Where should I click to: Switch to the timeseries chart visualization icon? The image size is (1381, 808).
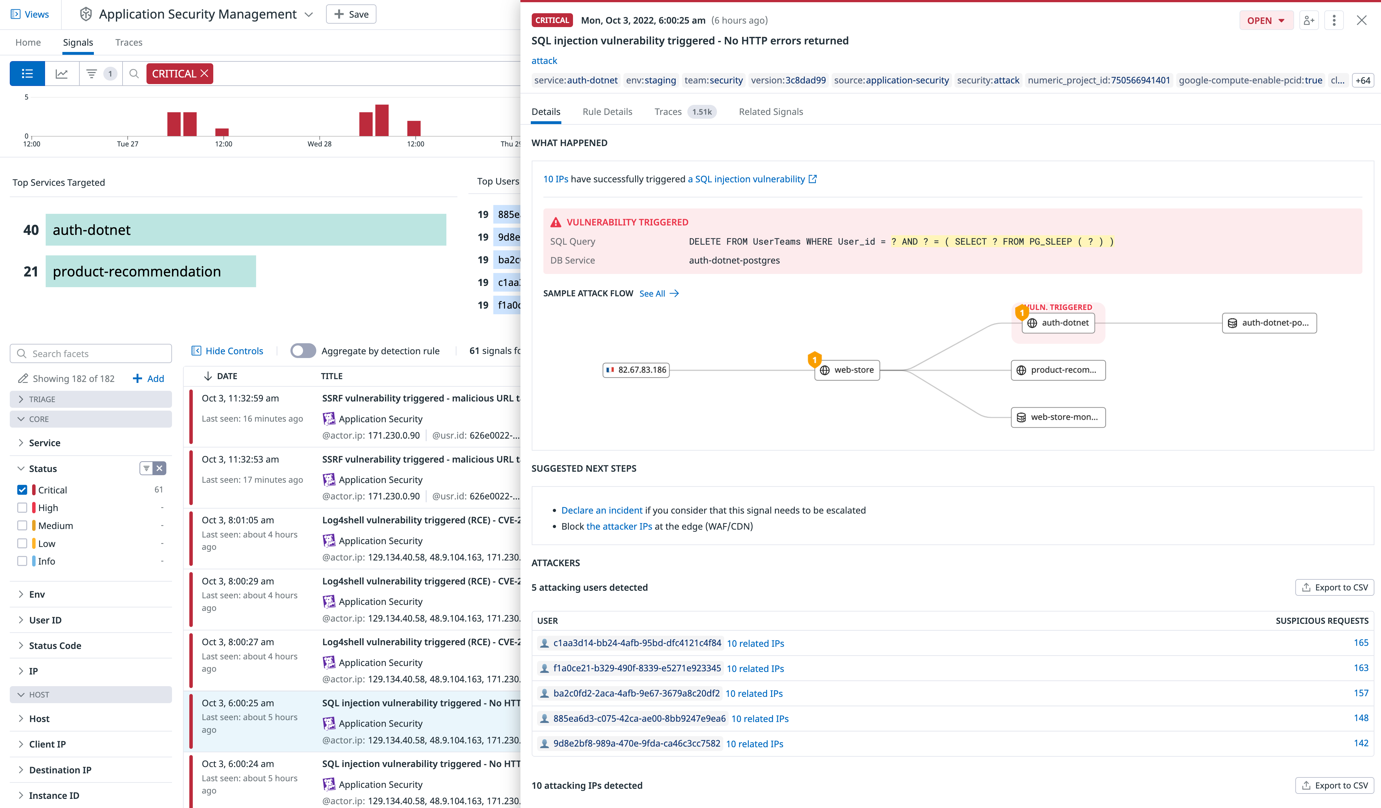tap(62, 73)
